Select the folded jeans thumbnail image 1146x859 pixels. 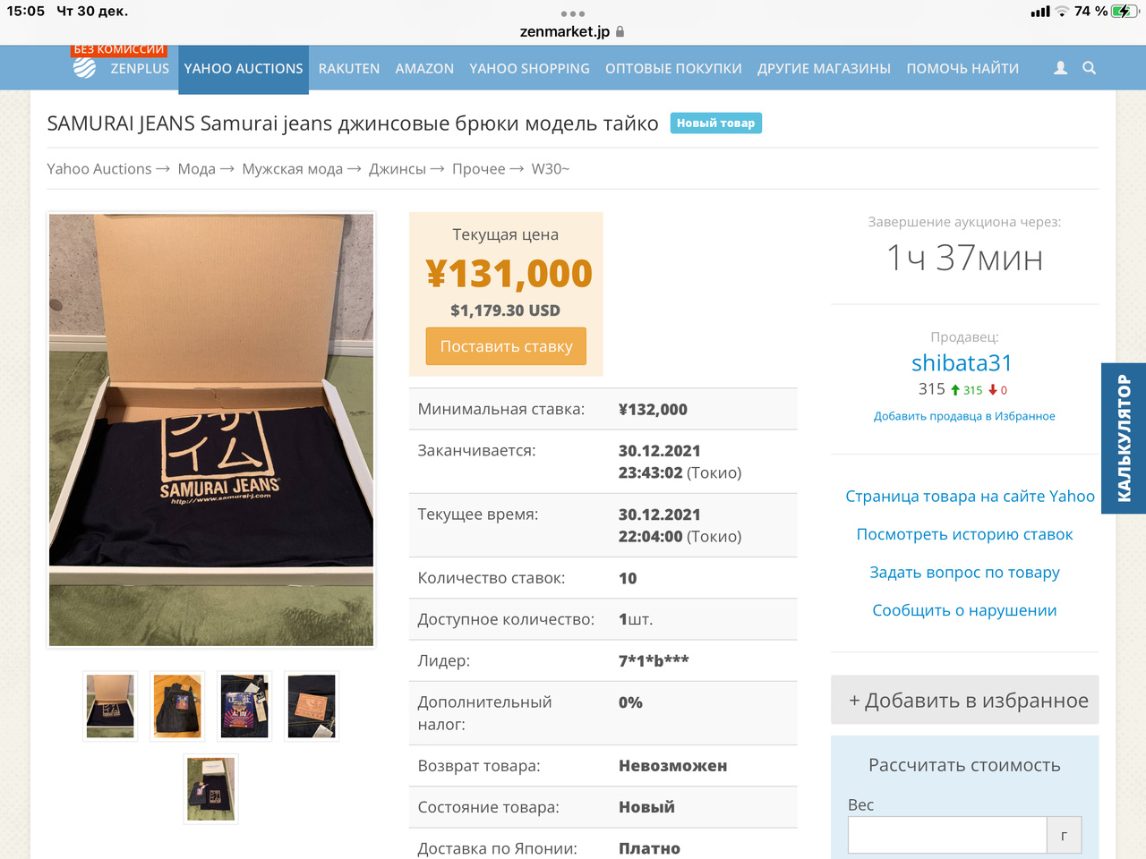pyautogui.click(x=177, y=706)
